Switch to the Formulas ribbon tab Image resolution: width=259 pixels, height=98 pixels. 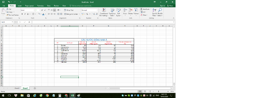point(40,6)
